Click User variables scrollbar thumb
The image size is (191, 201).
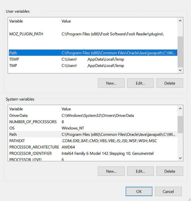click(x=180, y=52)
